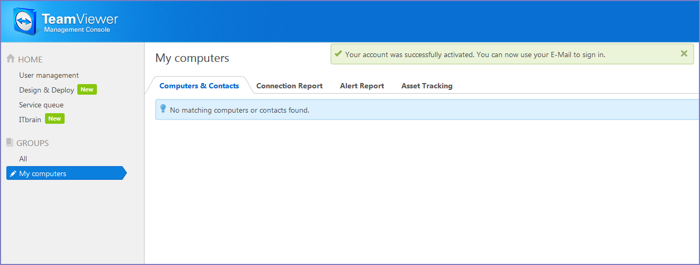700x265 pixels.
Task: Click the lightbulb info icon
Action: point(163,109)
